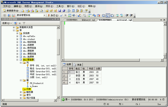Click the Object Explorer auto-hide pin icon
Viewport: 168px width, 107px height.
pyautogui.click(x=55, y=19)
